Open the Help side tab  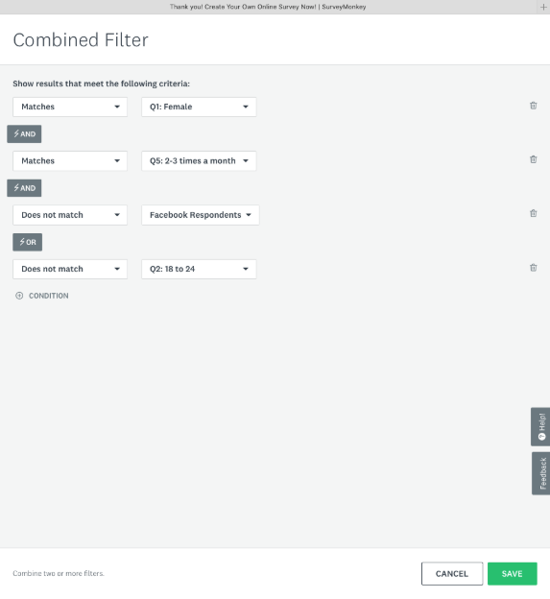tap(540, 426)
